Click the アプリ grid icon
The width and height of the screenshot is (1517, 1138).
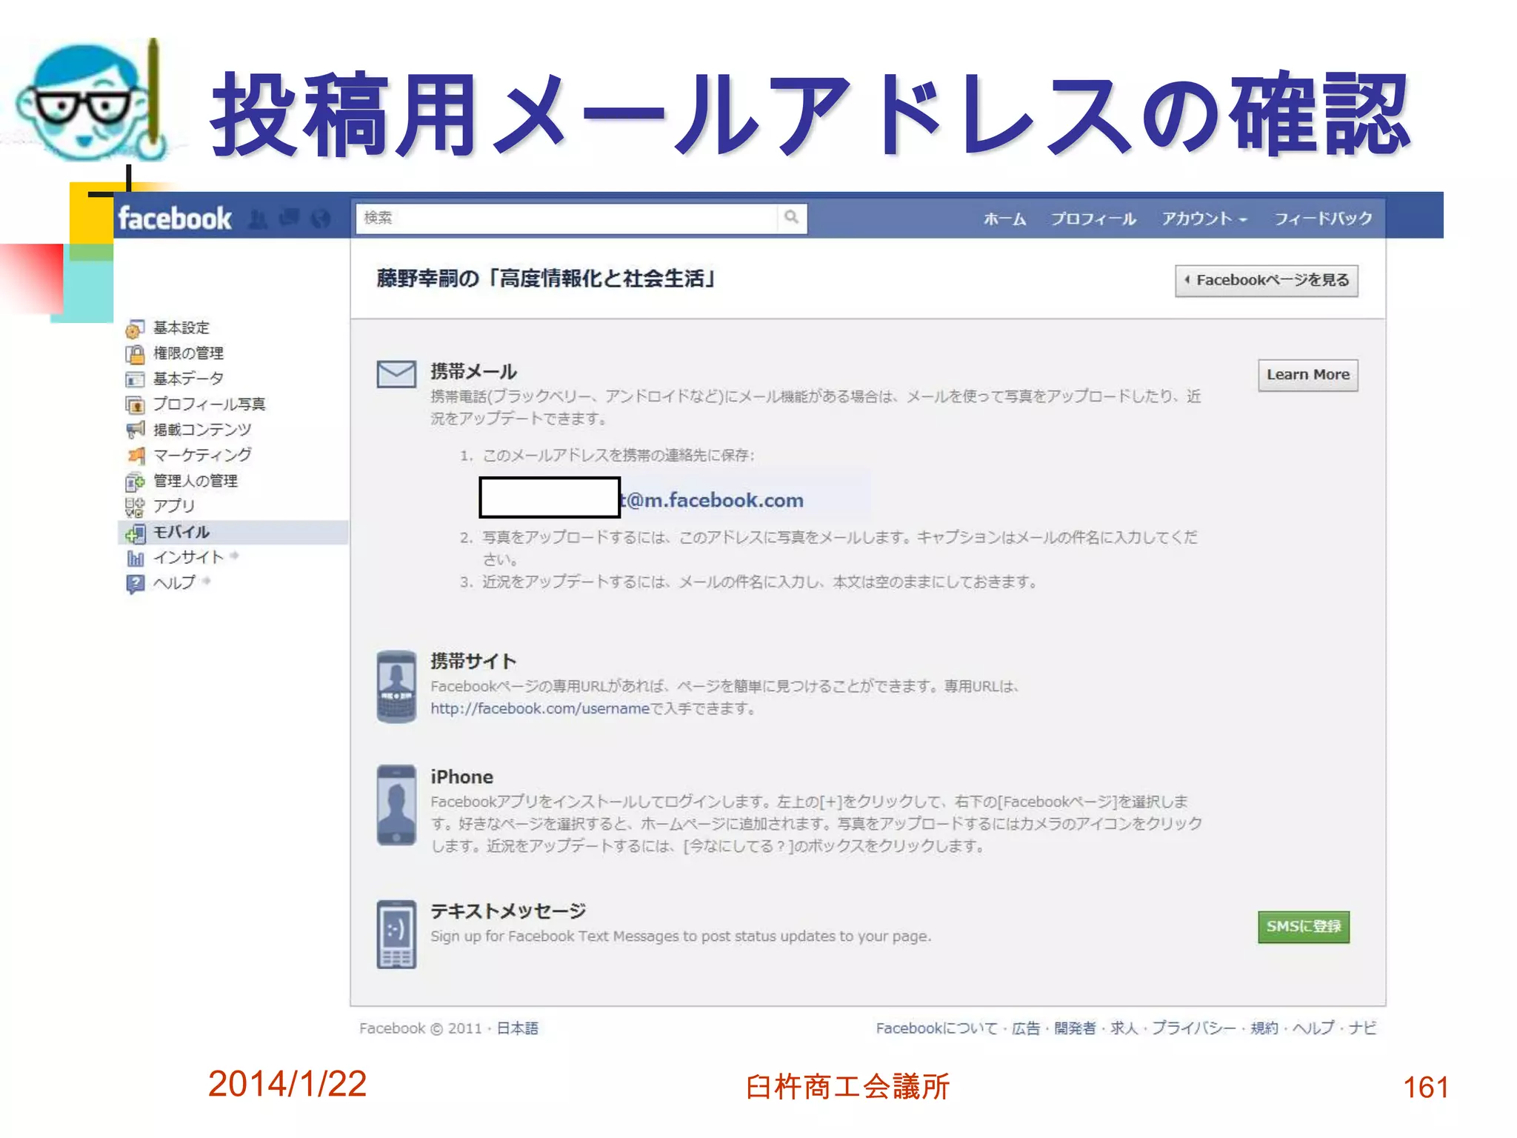click(135, 508)
